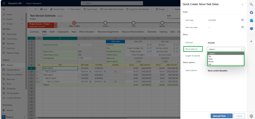Expand the Budget dropdown chevron

tap(168, 9)
